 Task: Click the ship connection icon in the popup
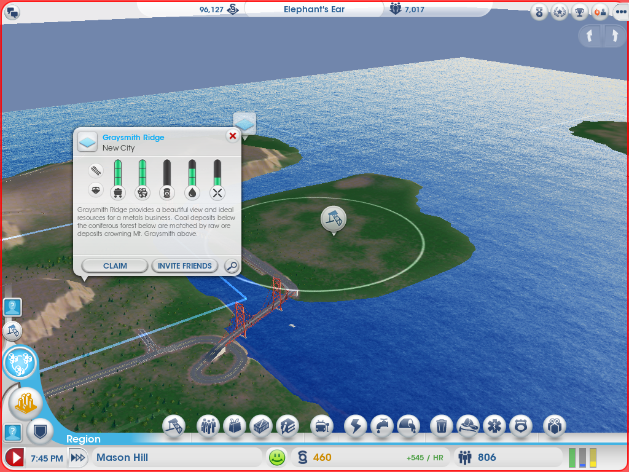95,189
